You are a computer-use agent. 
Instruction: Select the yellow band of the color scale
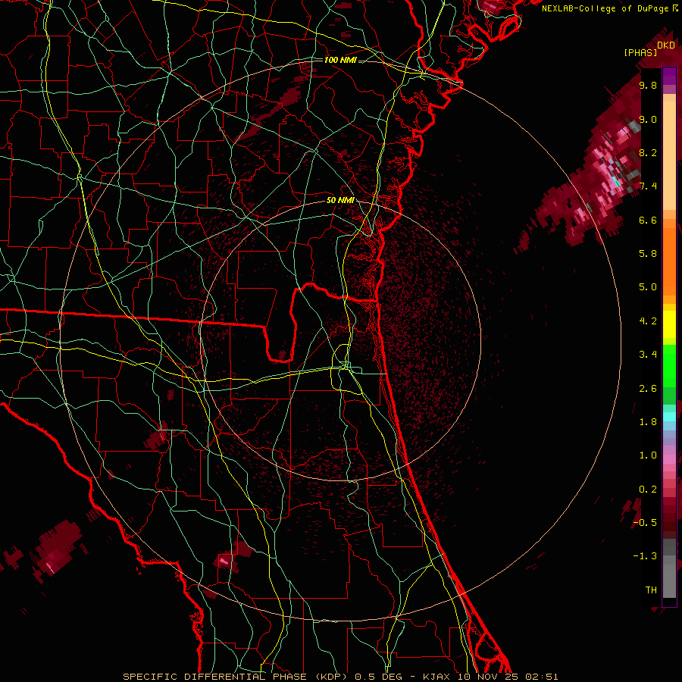click(669, 324)
